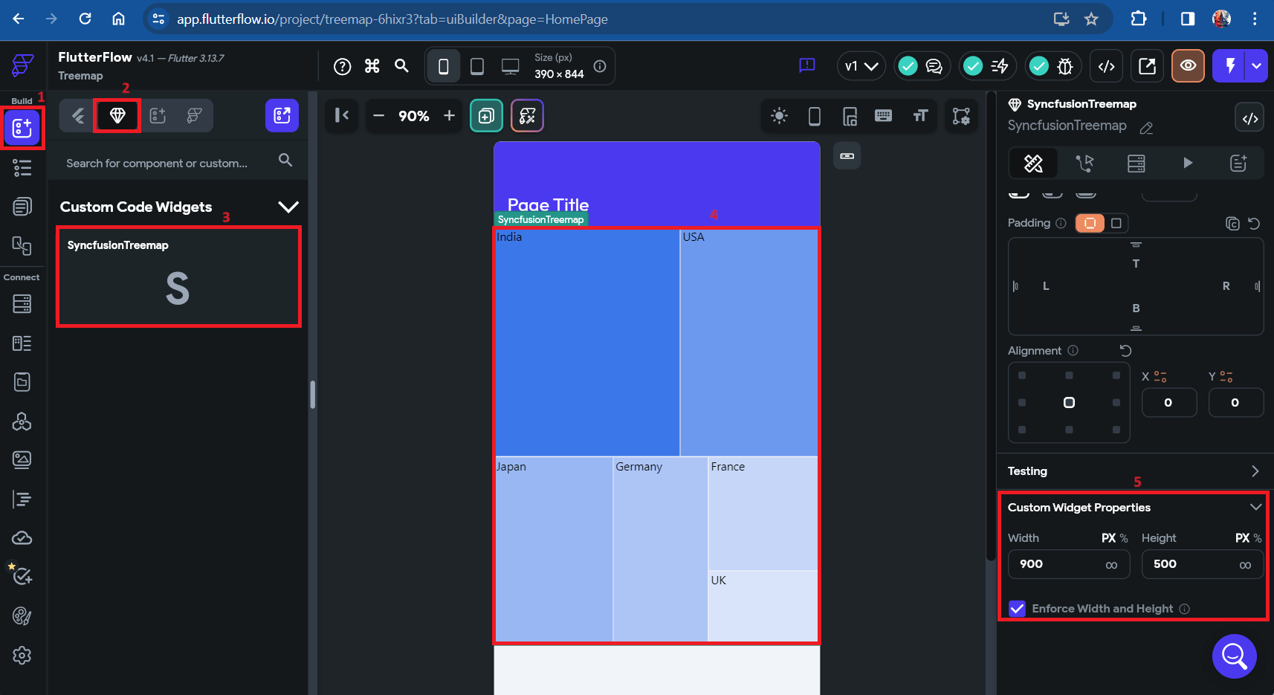Screen dimensions: 1274x695
Task: Select individual-sides padding mode toggle
Action: point(1116,223)
